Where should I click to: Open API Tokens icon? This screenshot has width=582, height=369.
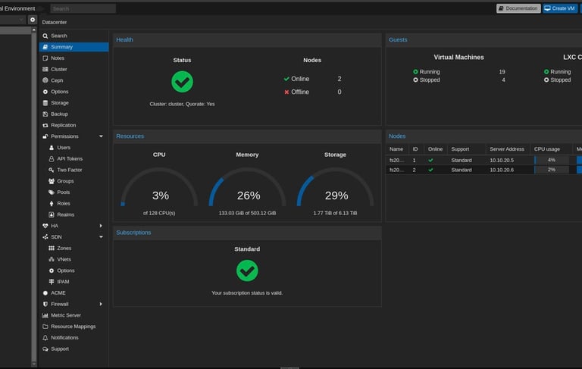coord(52,158)
